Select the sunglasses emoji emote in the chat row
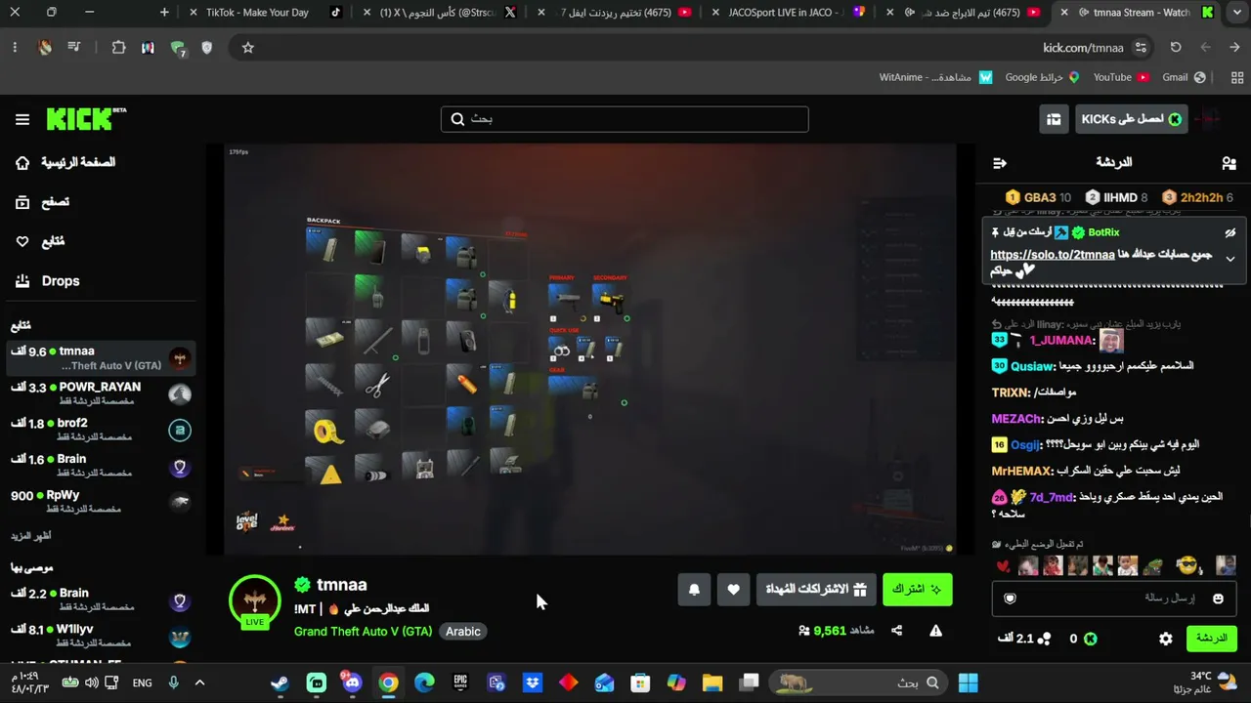This screenshot has width=1251, height=703. pyautogui.click(x=1187, y=565)
